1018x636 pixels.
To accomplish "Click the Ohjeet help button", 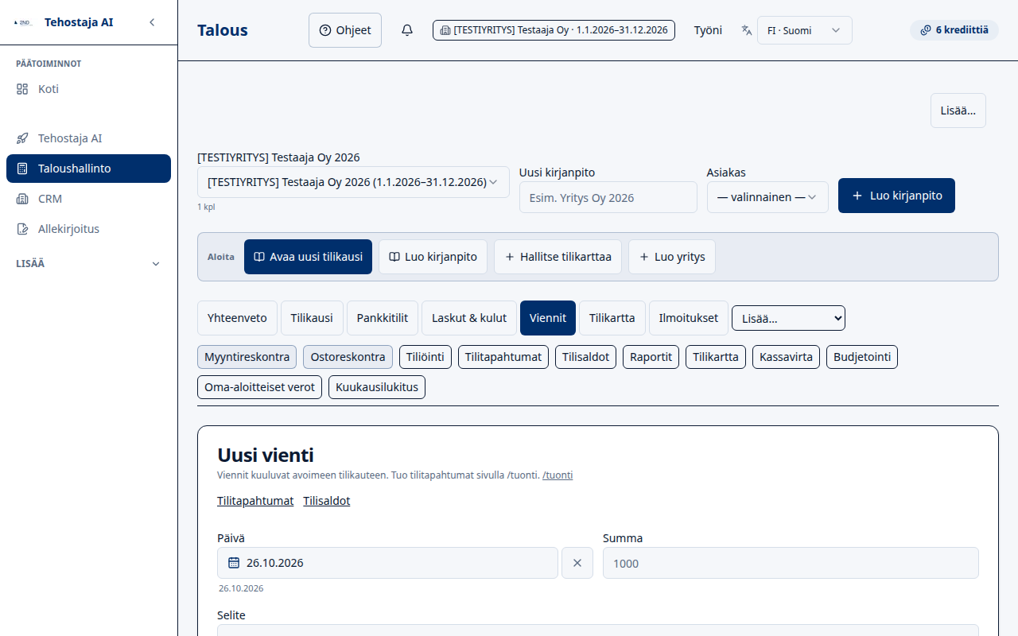I will 345,30.
